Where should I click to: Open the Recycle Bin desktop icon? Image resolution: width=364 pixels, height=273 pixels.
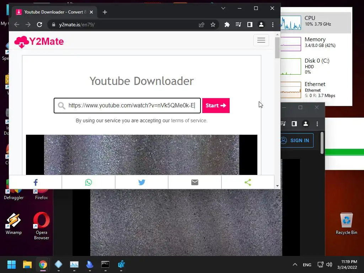tap(346, 224)
